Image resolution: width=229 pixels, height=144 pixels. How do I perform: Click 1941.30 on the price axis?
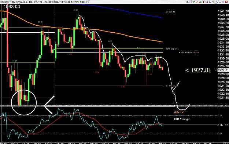pyautogui.click(x=223, y=11)
